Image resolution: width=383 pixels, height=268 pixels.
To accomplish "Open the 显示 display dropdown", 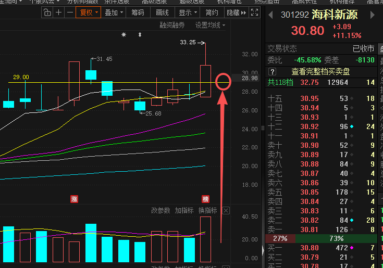I will (188, 12).
